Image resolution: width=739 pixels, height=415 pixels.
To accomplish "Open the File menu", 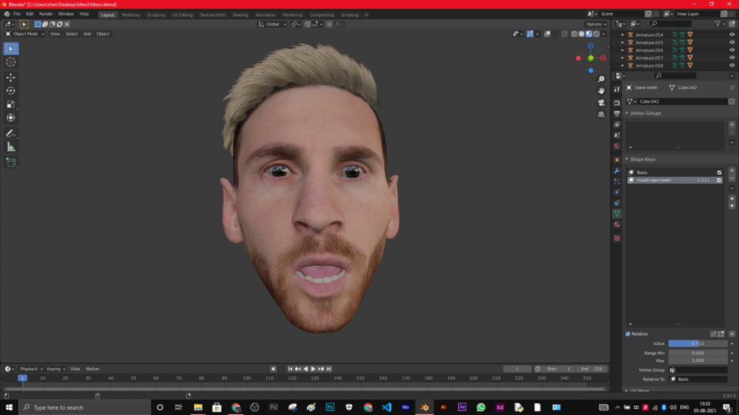I will (x=17, y=14).
